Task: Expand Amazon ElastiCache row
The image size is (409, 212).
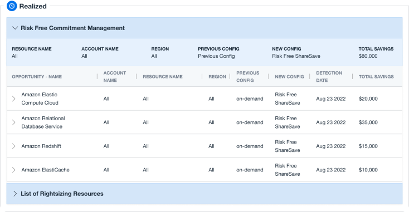Action: (13, 170)
